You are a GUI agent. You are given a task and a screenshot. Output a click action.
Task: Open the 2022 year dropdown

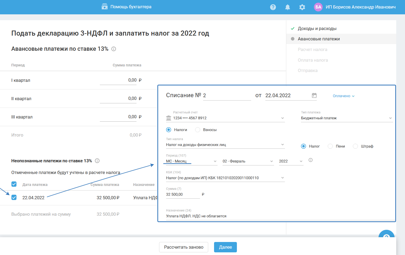tap(291, 161)
